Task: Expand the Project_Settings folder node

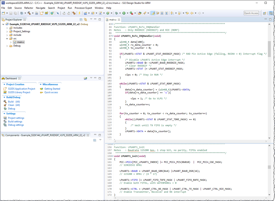Action: click(x=7, y=31)
